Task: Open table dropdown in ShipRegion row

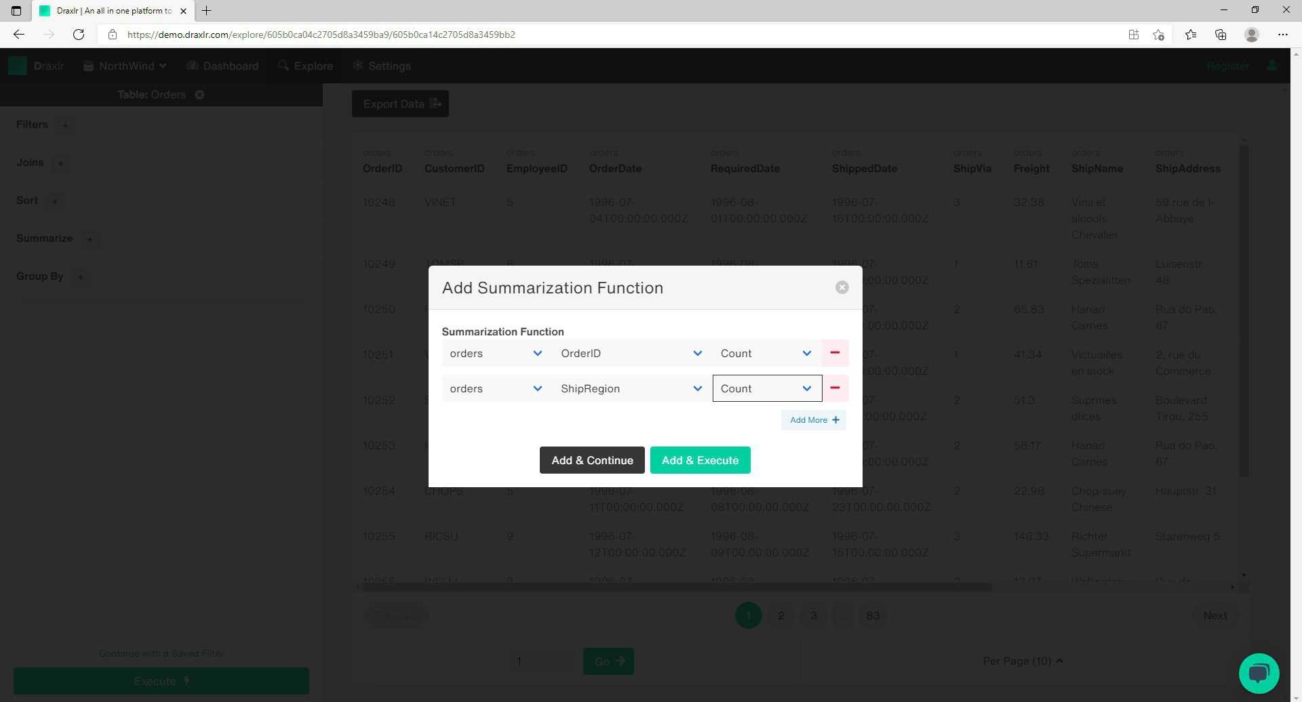Action: (496, 388)
